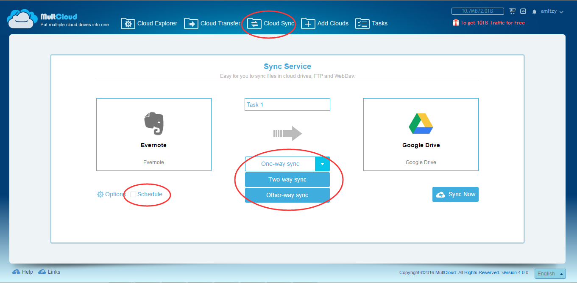Viewport: 577px width, 283px height.
Task: Open Cloud Sync tab
Action: [x=270, y=24]
